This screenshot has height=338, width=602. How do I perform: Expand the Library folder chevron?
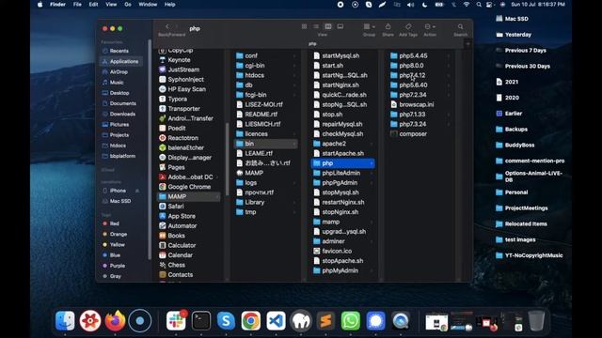(x=294, y=203)
